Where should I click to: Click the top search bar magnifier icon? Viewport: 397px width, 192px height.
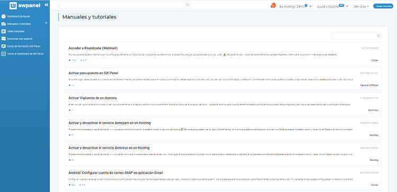click(x=187, y=5)
